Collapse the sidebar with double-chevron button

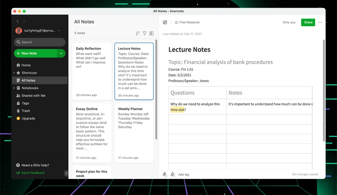point(66,173)
